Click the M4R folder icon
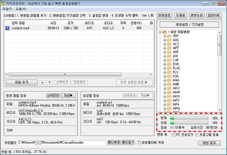The height and width of the screenshot is (155, 227). coord(169,84)
